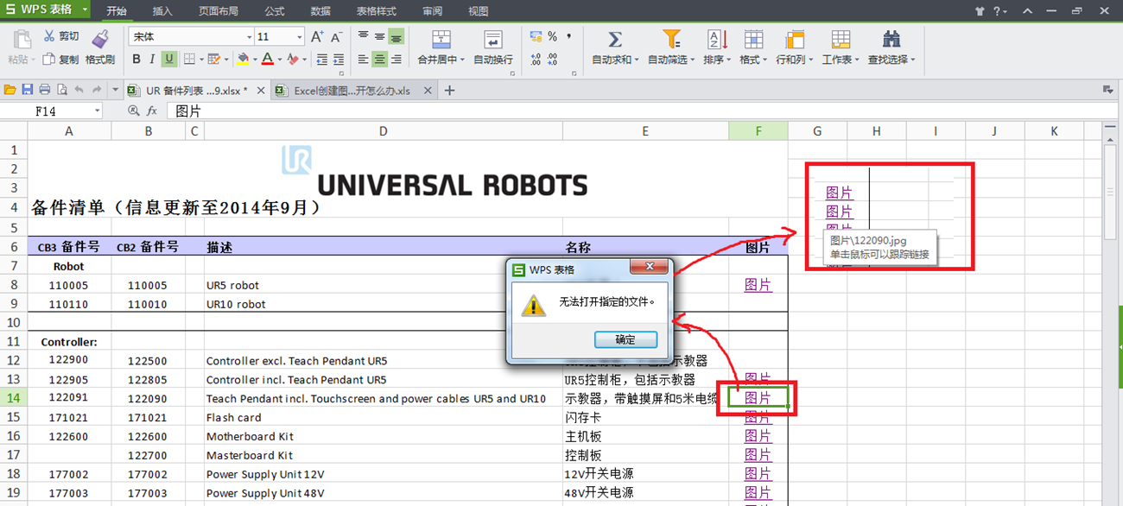The image size is (1123, 506).
Task: Switch to the Excel创建图...开怎么办.xls document tab
Action: click(352, 90)
